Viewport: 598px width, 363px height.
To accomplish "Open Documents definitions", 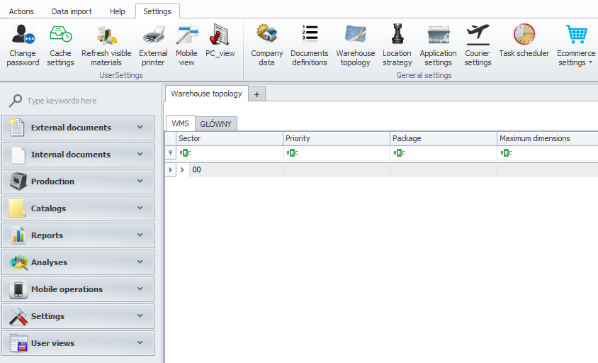I will tap(310, 45).
